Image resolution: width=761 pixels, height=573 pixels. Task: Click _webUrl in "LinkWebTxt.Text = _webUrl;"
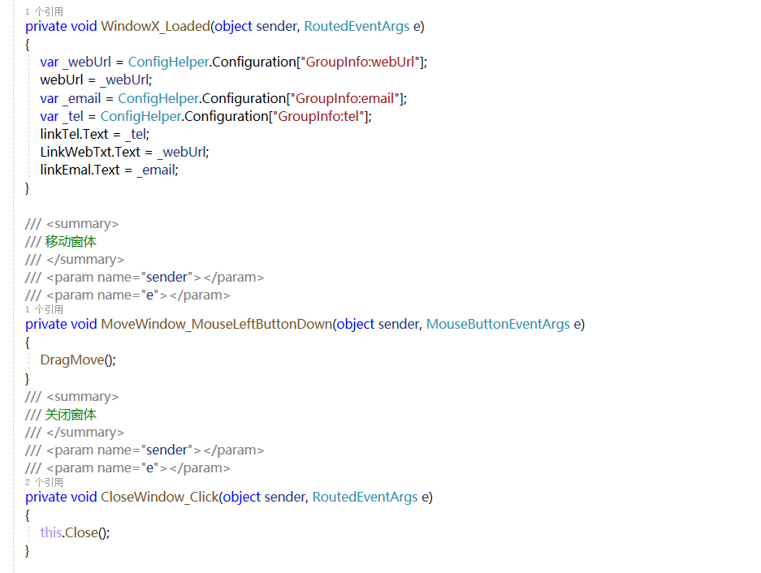pyautogui.click(x=181, y=153)
